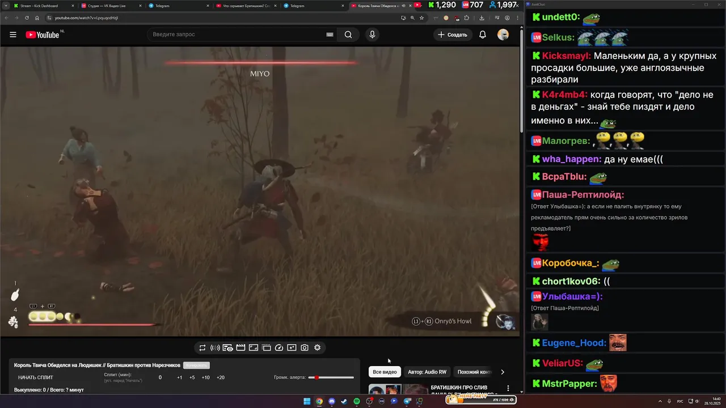The width and height of the screenshot is (726, 408).
Task: Select the Похожий контент filter chip
Action: pos(474,372)
